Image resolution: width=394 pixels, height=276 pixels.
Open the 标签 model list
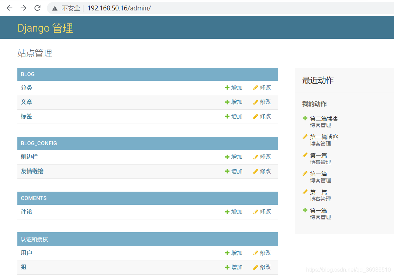(26, 116)
